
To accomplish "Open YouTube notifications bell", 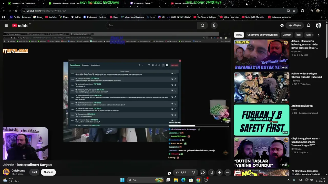I will click(x=309, y=25).
